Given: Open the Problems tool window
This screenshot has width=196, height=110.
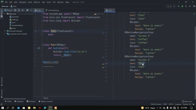Looking at the screenshot, I should click(x=19, y=101).
